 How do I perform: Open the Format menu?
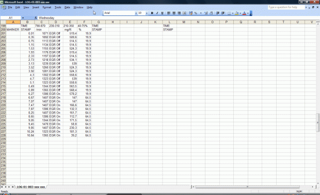click(x=47, y=7)
